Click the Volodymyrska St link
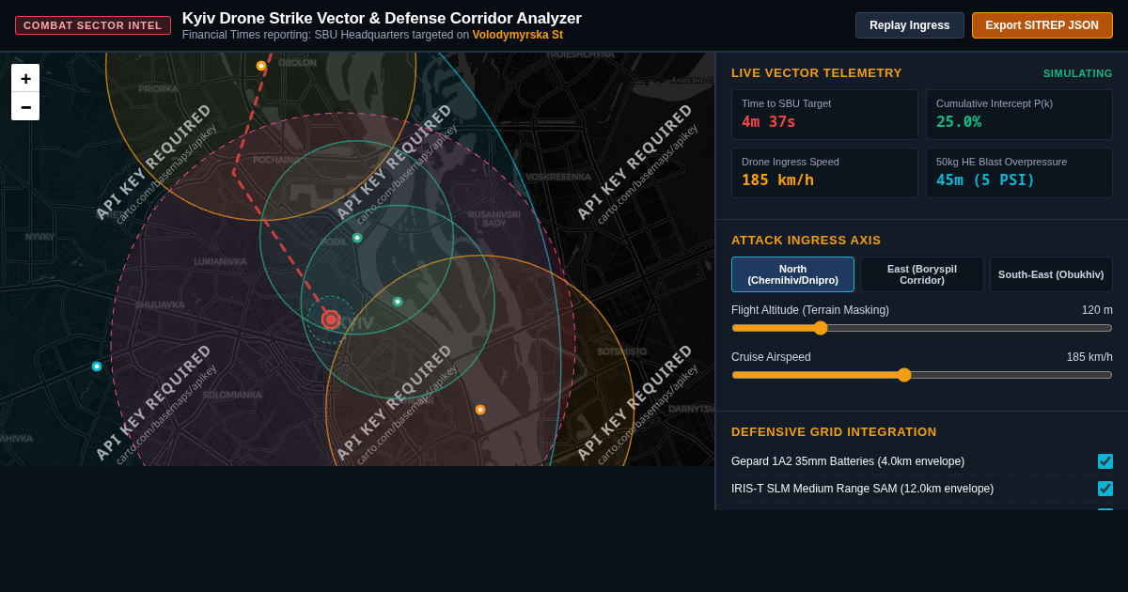The width and height of the screenshot is (1128, 592). [518, 35]
